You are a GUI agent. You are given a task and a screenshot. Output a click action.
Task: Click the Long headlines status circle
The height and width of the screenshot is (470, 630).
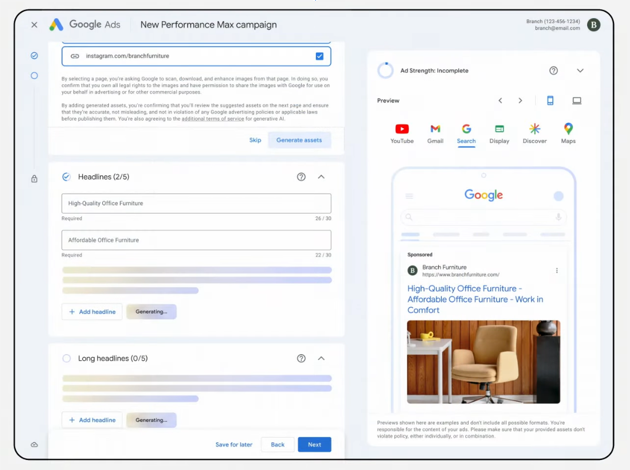[66, 358]
